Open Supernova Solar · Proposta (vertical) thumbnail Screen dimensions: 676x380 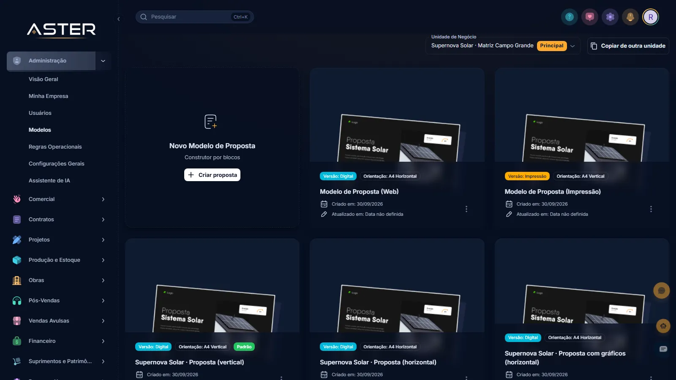coord(212,285)
